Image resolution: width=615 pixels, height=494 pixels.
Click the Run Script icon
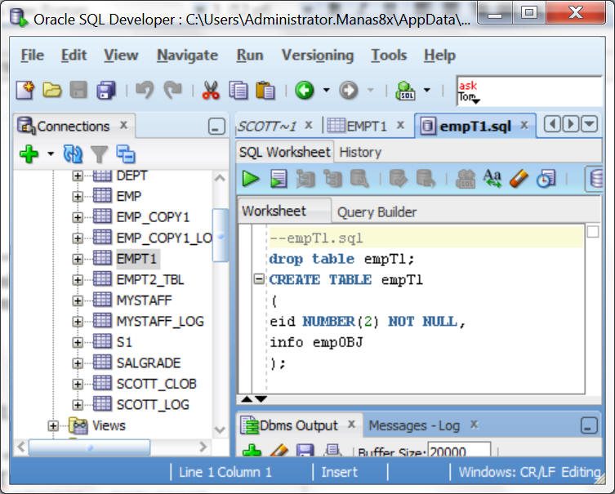click(279, 179)
